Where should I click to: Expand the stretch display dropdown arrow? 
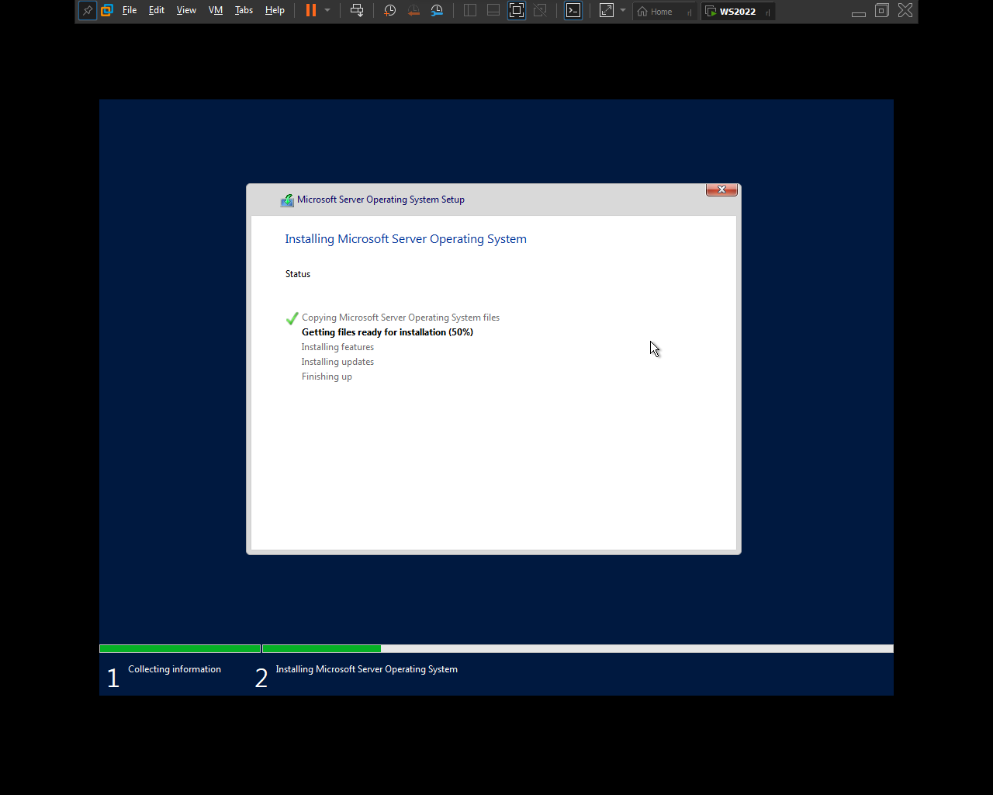tap(623, 11)
